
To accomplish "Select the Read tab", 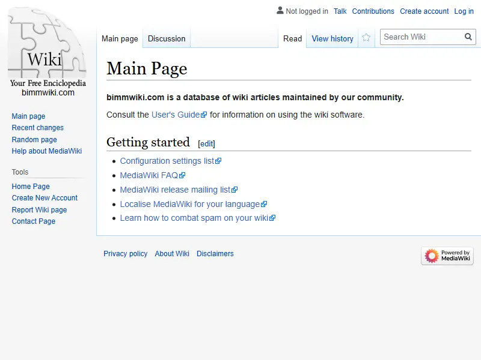I will pos(293,38).
